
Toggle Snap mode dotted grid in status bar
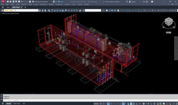tap(103, 104)
